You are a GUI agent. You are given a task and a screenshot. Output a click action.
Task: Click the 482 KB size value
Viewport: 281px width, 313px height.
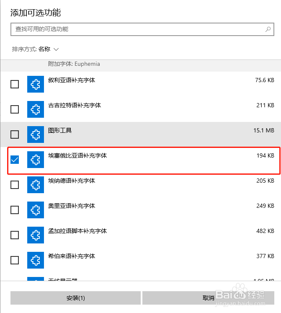click(x=265, y=231)
